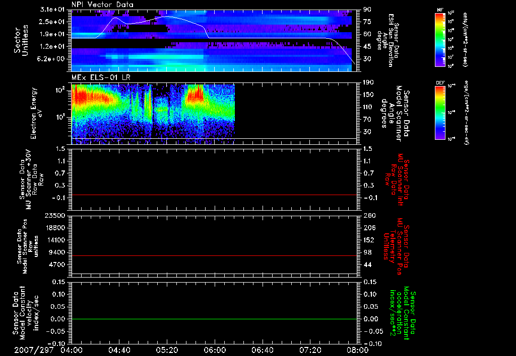Click the 190 scanner angle tick label
516x356 pixels.
pos(368,82)
